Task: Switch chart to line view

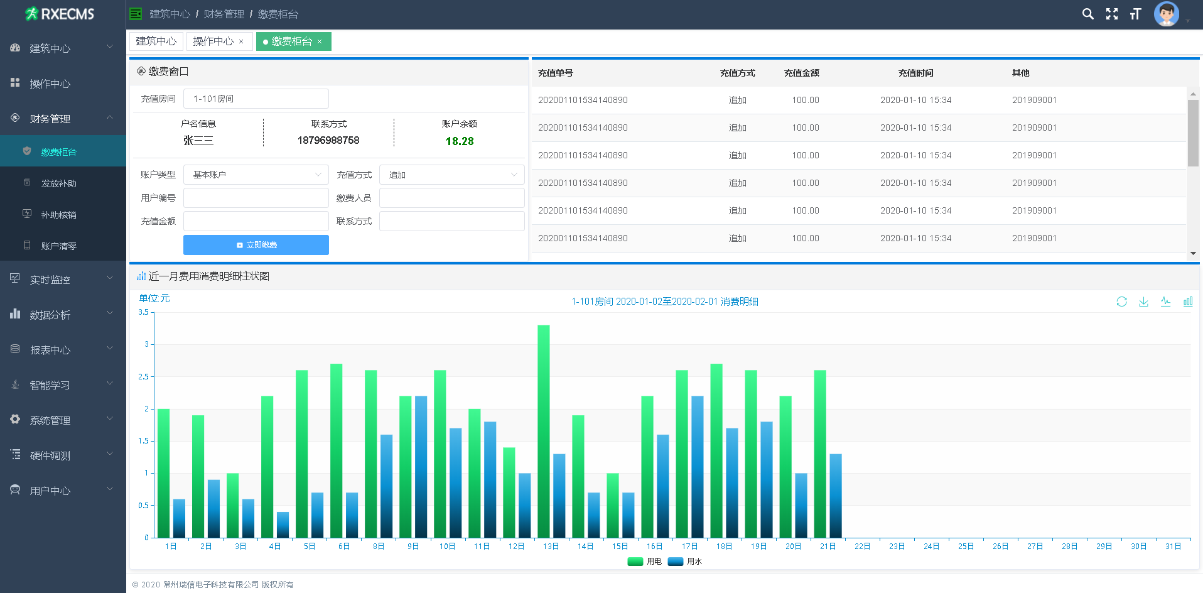Action: pos(1165,302)
